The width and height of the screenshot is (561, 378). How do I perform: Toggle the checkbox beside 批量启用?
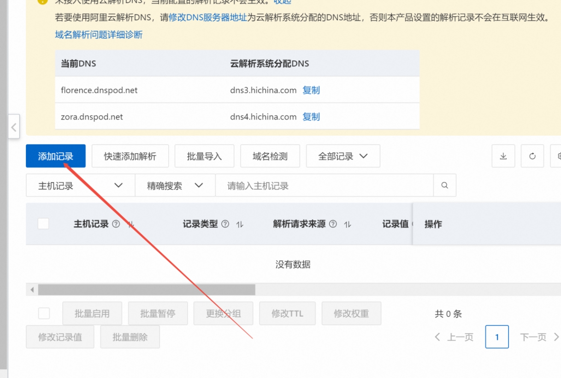[x=44, y=313]
